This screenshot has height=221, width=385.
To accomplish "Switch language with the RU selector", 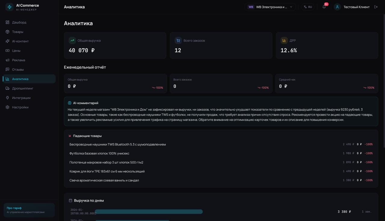I will tap(308, 7).
